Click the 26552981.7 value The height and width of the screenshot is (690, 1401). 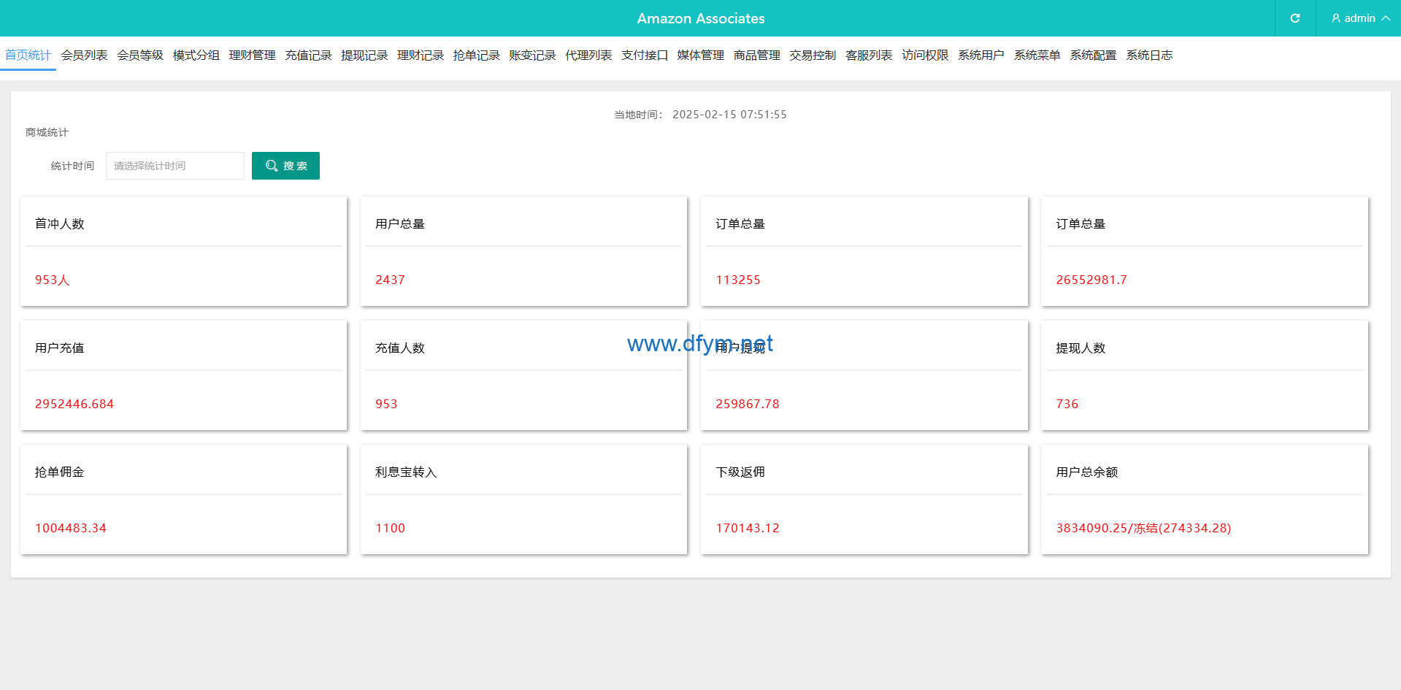click(1091, 280)
